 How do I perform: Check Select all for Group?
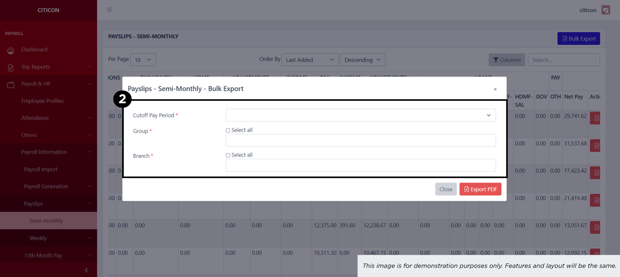click(228, 130)
